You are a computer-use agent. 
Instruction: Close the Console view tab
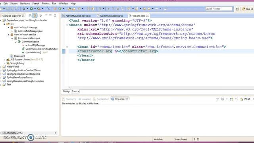(x=127, y=99)
